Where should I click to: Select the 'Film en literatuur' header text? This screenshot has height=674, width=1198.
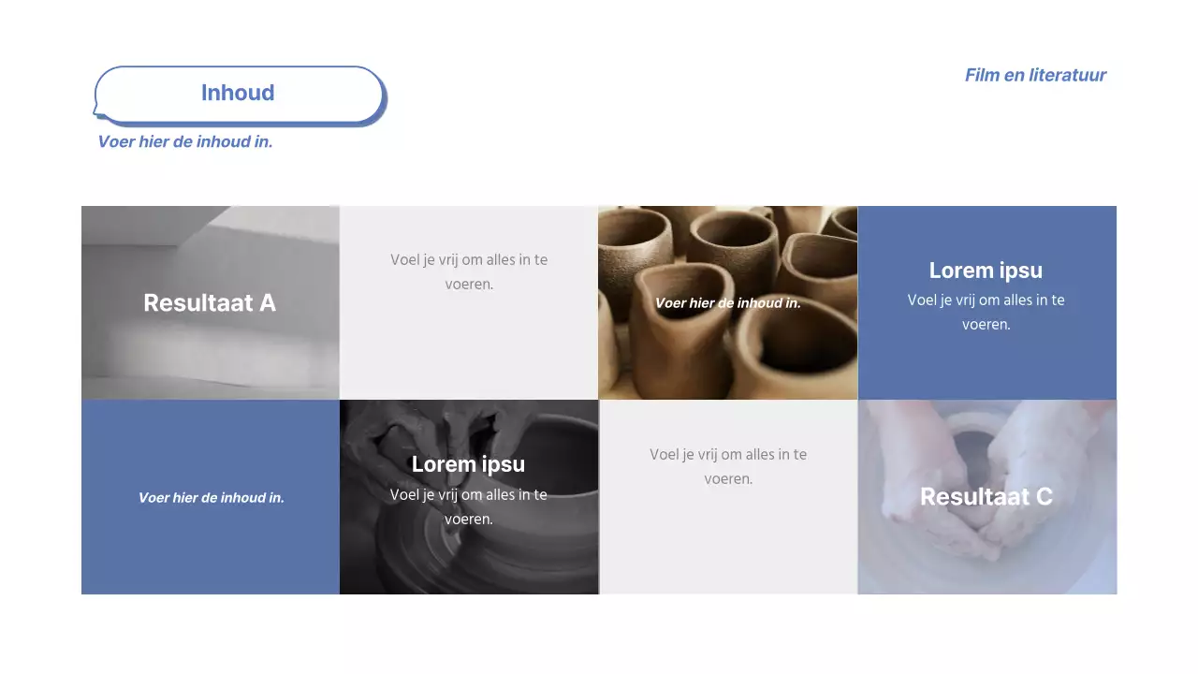1035,76
